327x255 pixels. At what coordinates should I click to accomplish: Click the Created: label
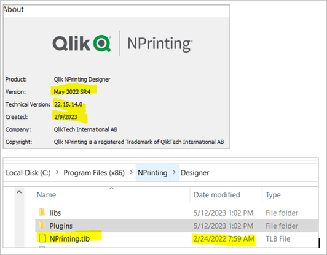(x=17, y=117)
